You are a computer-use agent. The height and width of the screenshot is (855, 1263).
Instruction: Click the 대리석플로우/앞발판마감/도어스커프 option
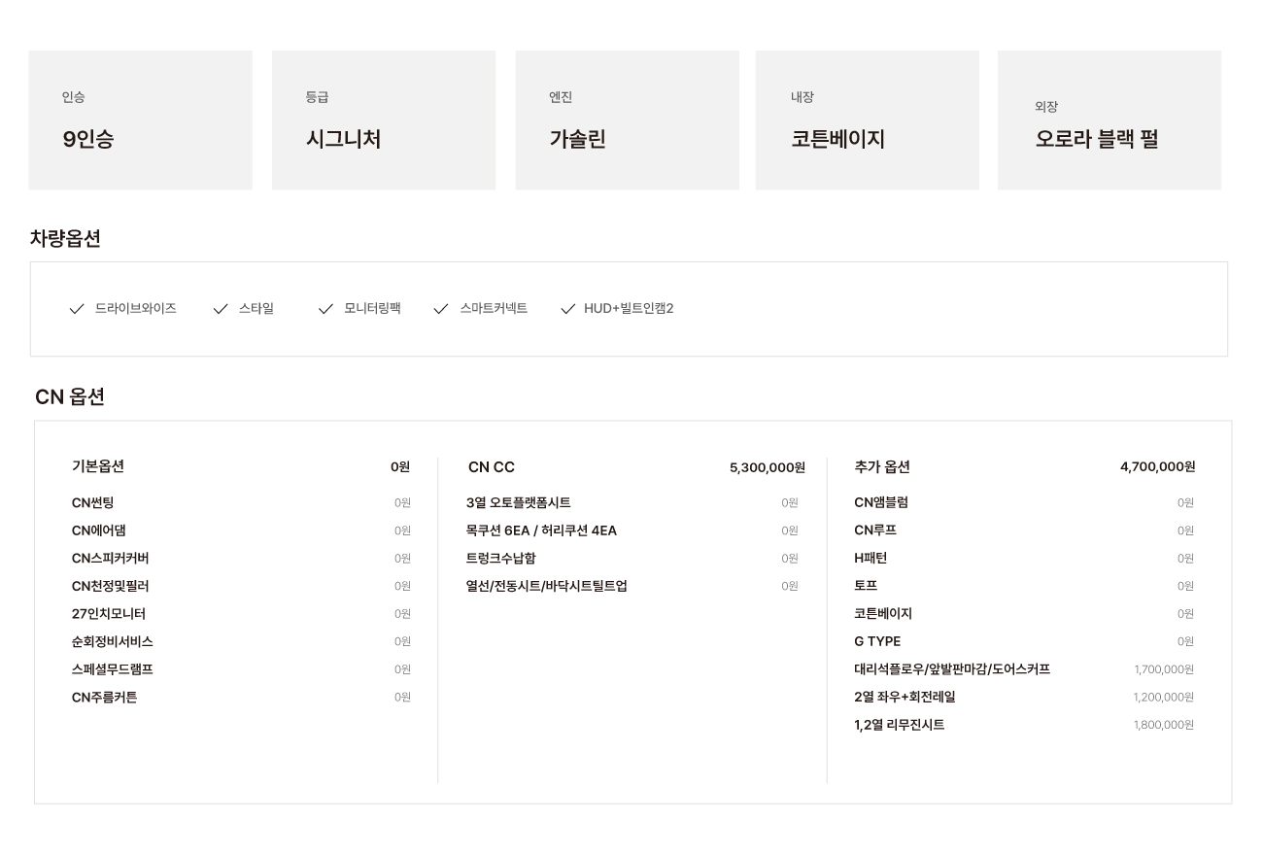tap(952, 669)
